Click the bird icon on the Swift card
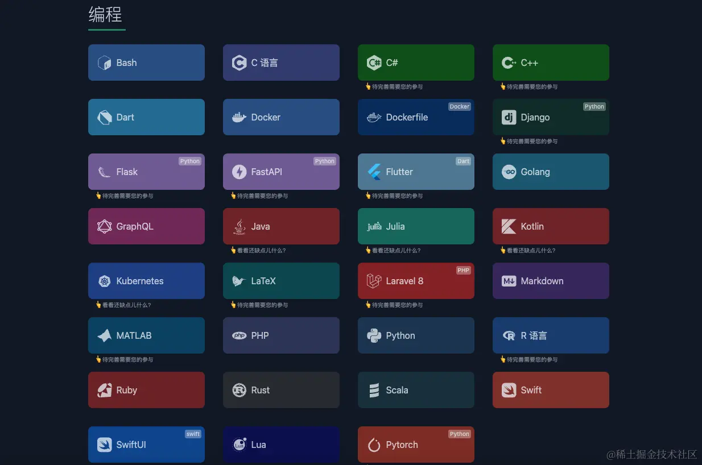This screenshot has width=702, height=465. pyautogui.click(x=509, y=390)
